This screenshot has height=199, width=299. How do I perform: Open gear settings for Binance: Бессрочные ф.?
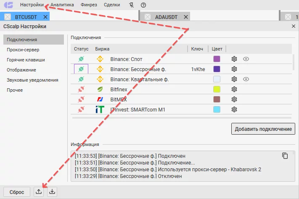(234, 69)
